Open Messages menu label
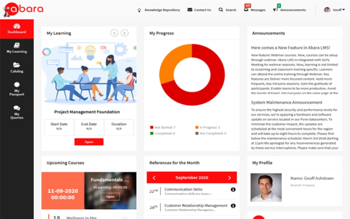This screenshot has width=350, height=219. click(258, 10)
